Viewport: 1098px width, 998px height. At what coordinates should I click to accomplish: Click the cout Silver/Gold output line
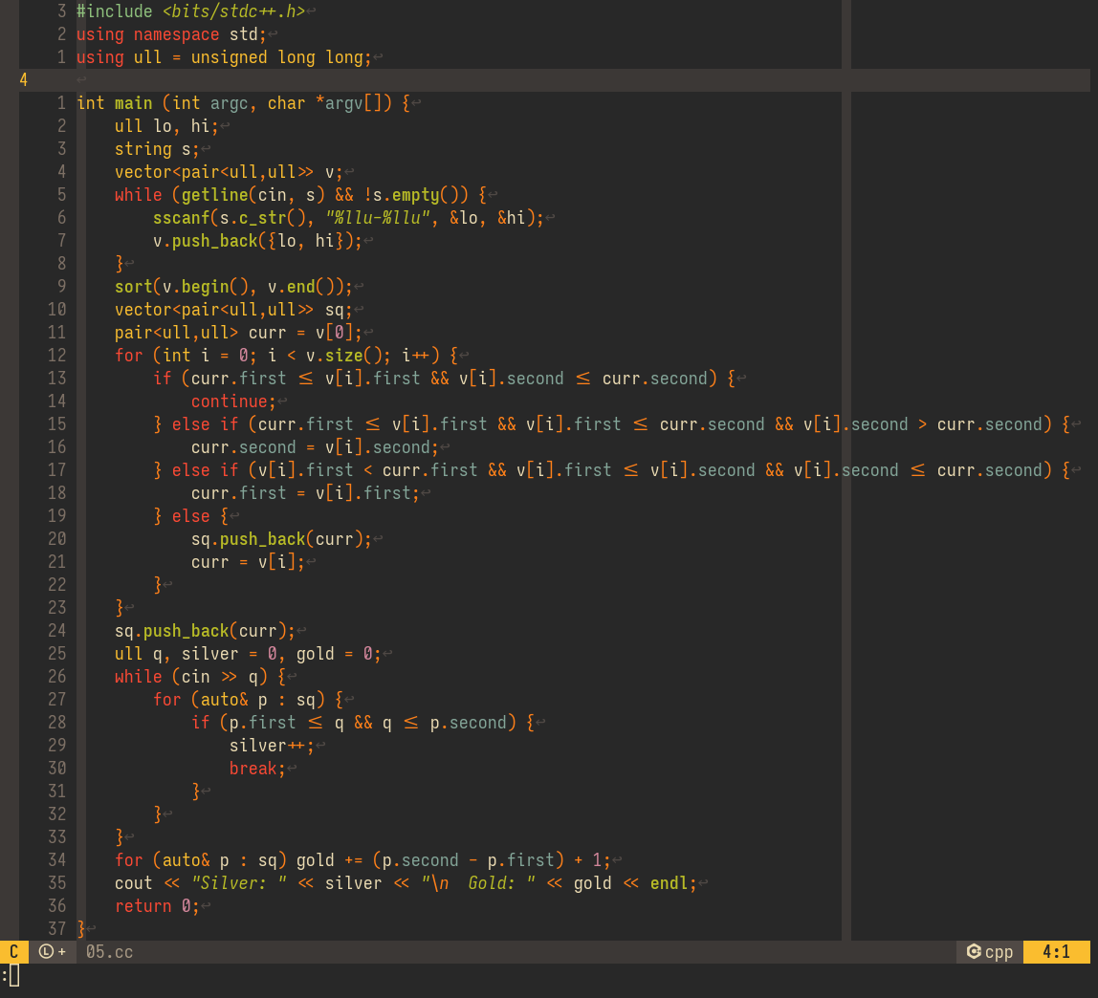406,883
